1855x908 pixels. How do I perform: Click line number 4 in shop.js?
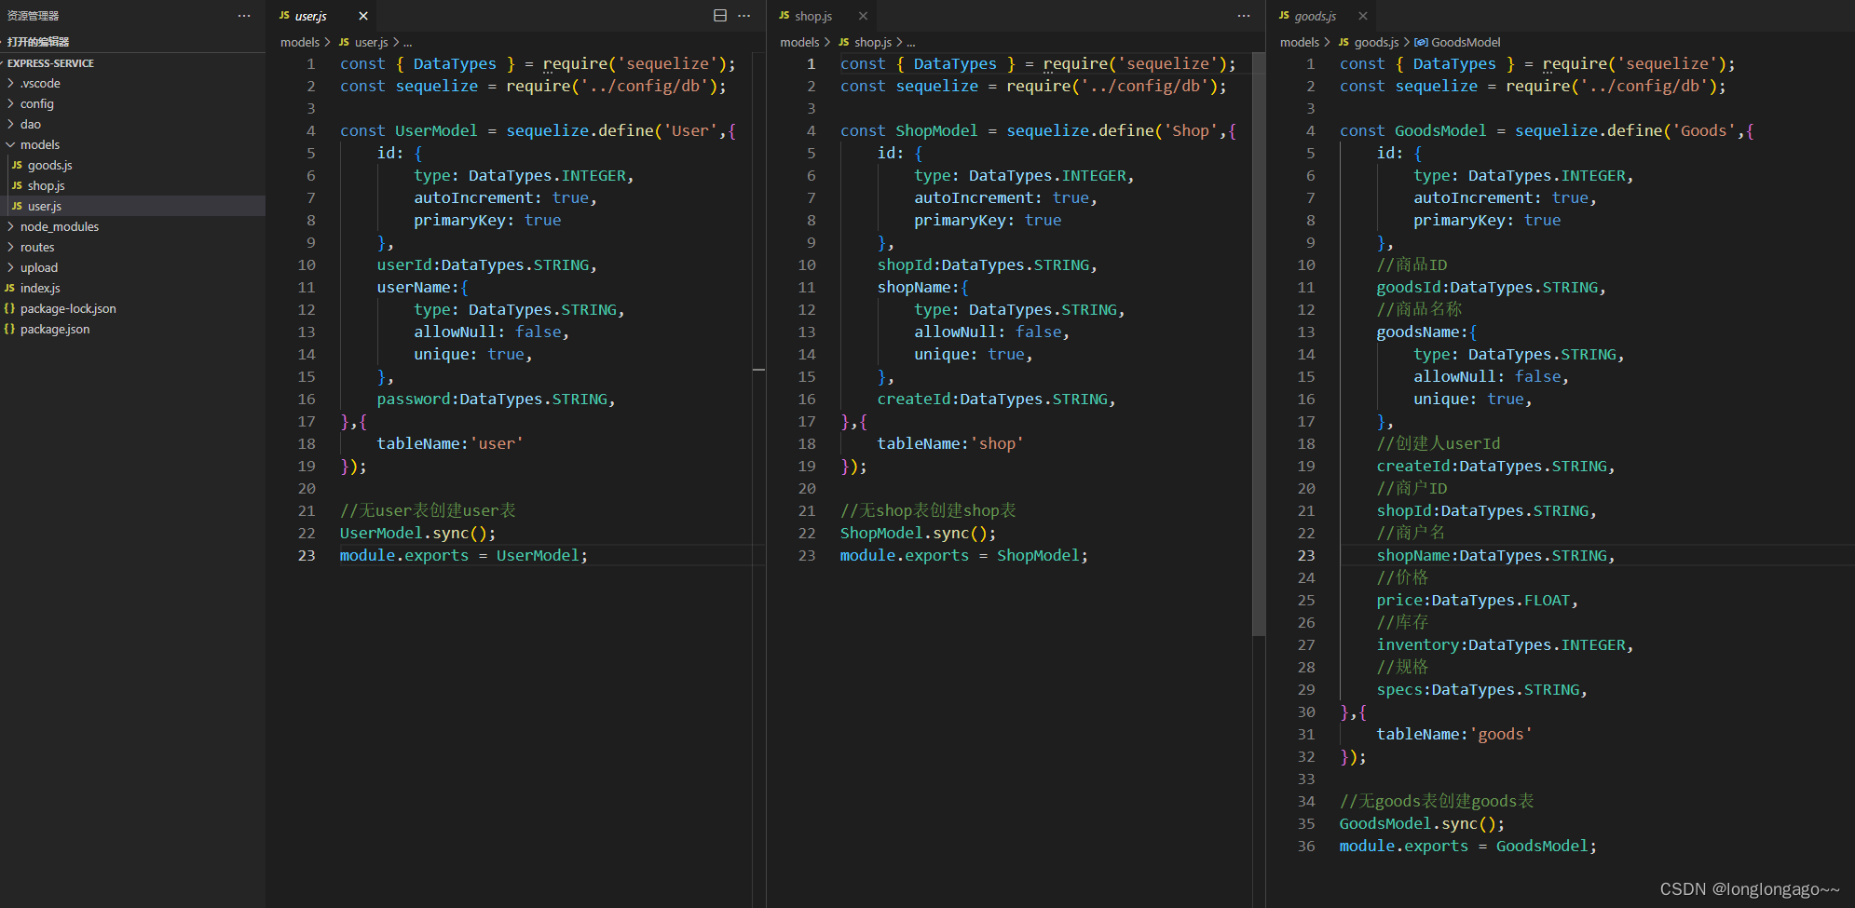[812, 130]
